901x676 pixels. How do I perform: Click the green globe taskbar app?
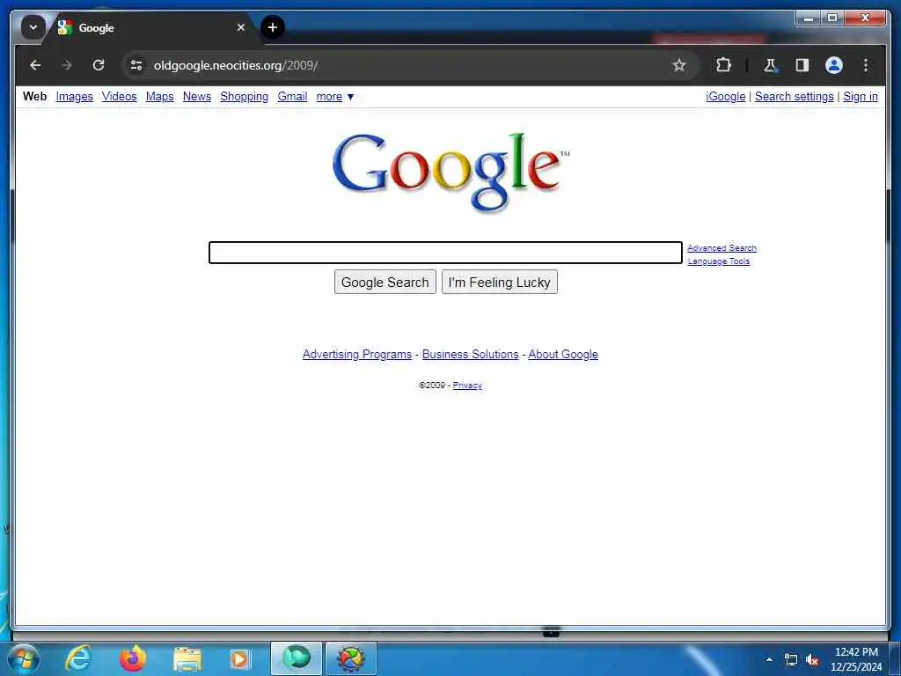(x=297, y=658)
